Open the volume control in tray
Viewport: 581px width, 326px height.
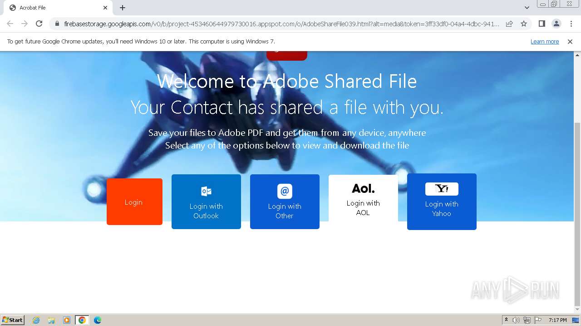516,320
